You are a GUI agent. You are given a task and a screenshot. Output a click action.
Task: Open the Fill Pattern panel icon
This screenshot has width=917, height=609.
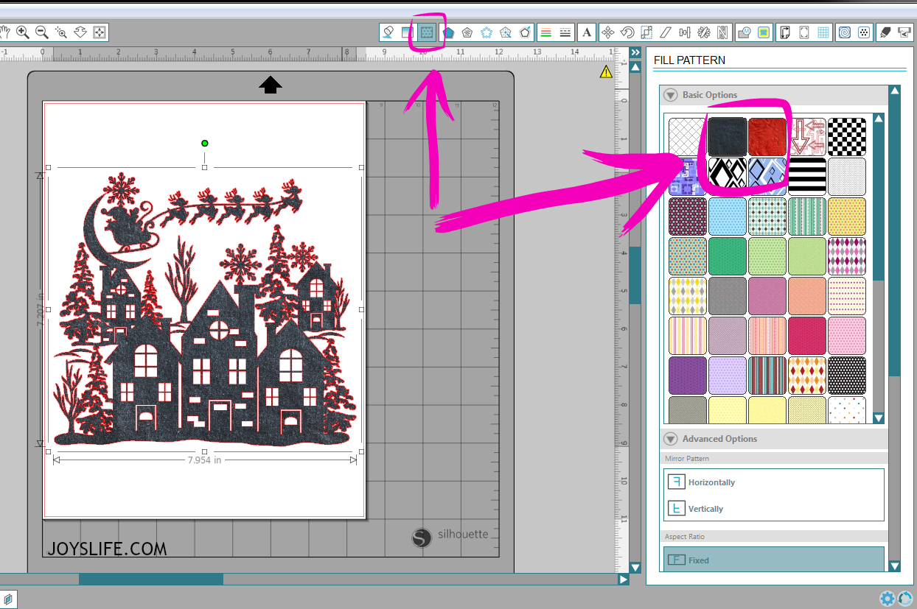click(426, 32)
